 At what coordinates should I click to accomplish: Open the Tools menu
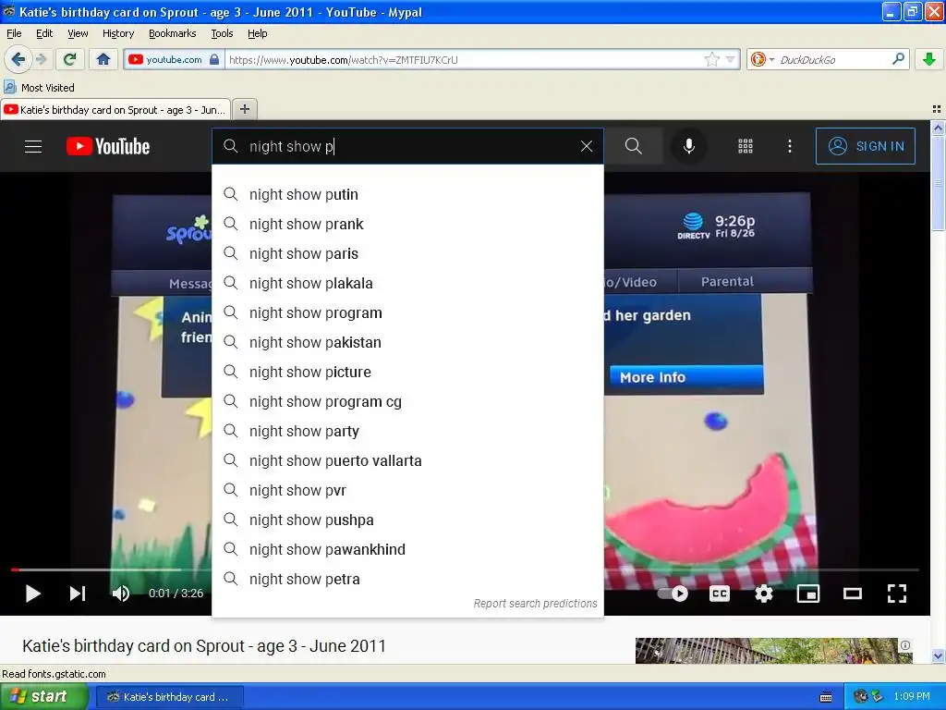[x=222, y=33]
